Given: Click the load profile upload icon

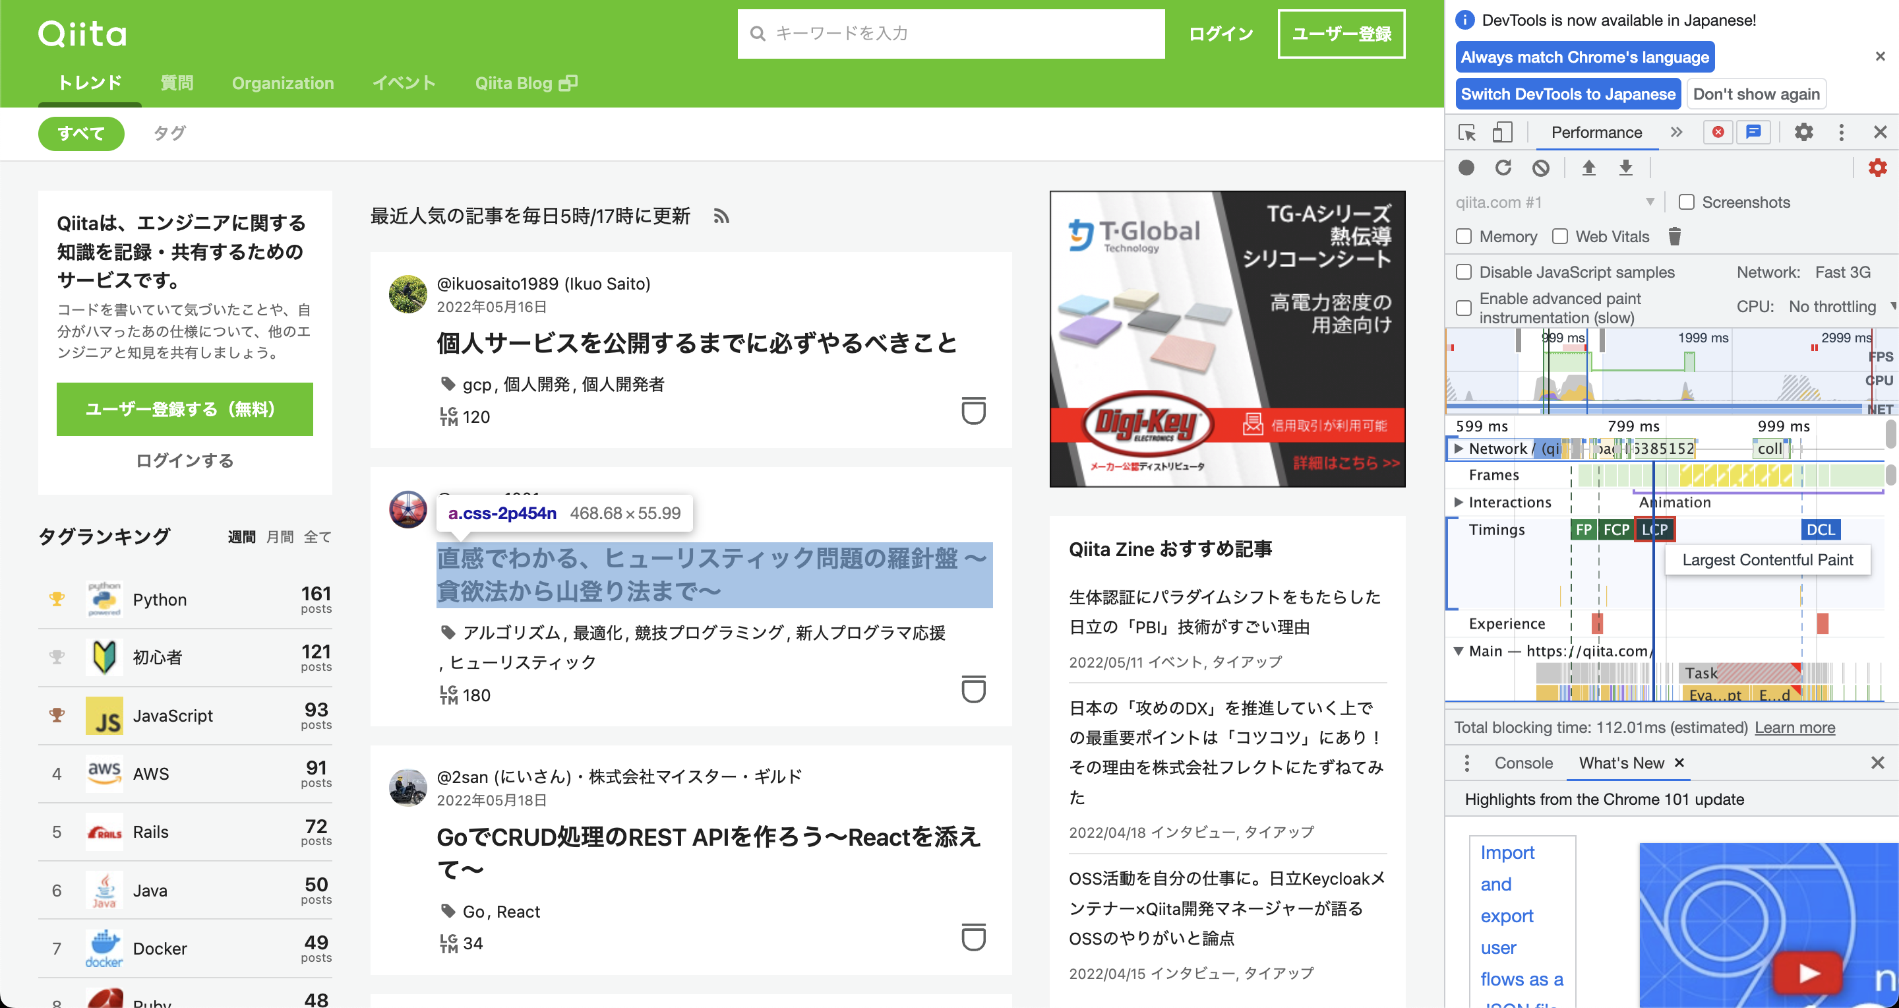Looking at the screenshot, I should tap(1588, 168).
